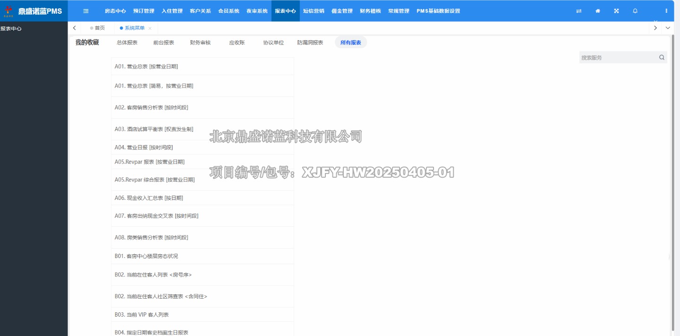Viewport: 680px width, 336px height.
Task: Click the 鼎盛诺蓝PMS logo
Action: [x=34, y=11]
